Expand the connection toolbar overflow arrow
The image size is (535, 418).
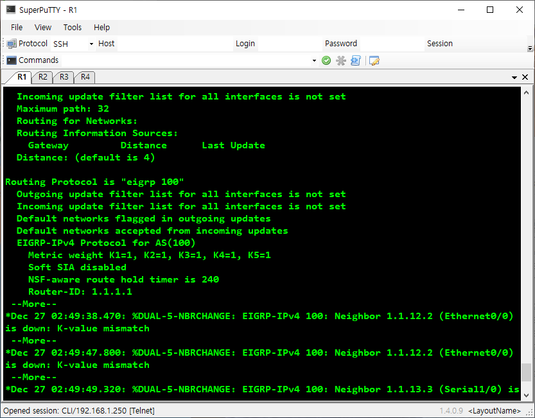[530, 48]
